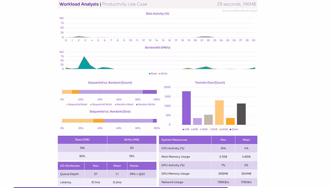Click the Random Read segment of the Count bar
The image size is (332, 188).
[111, 92]
